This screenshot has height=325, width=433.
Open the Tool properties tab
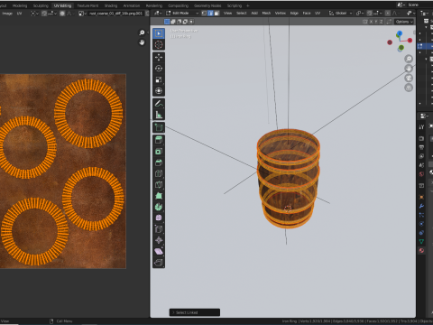pyautogui.click(x=421, y=127)
